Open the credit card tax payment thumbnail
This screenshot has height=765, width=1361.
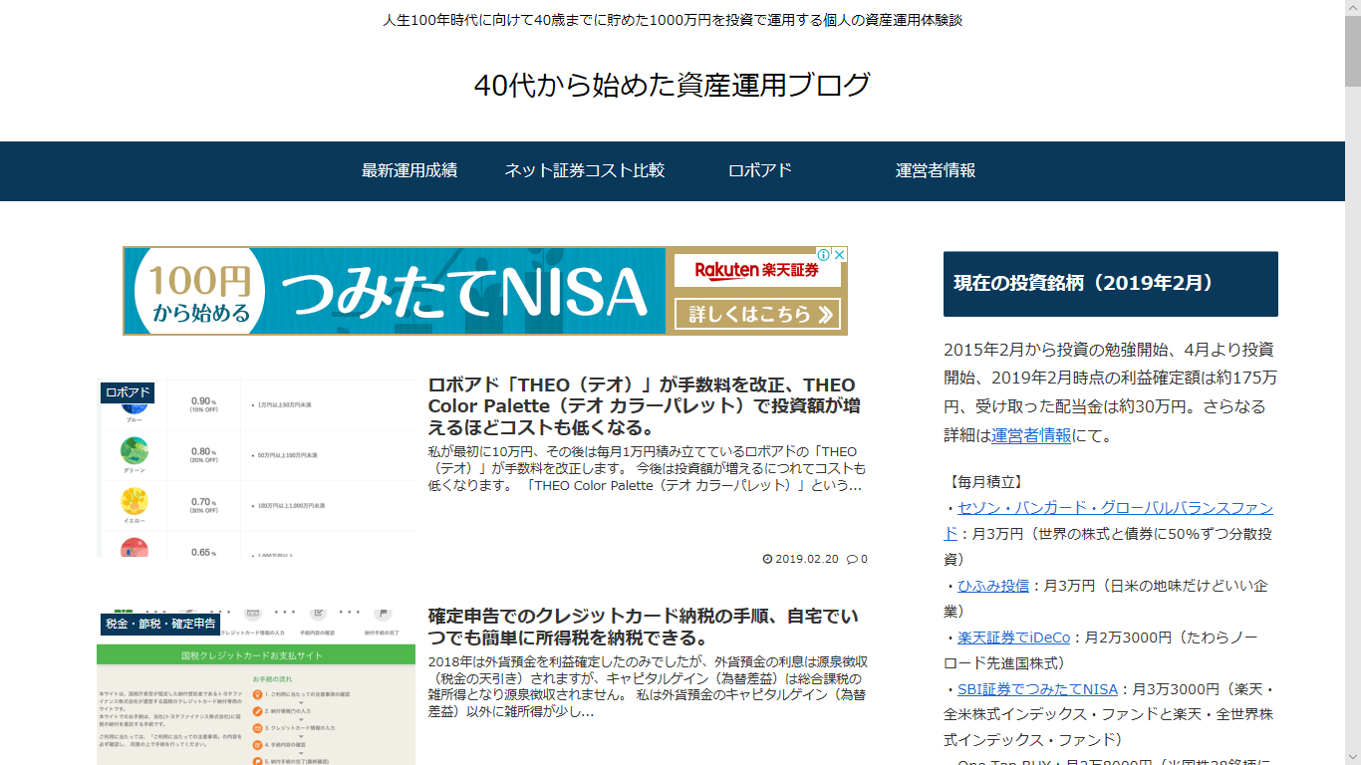256,687
